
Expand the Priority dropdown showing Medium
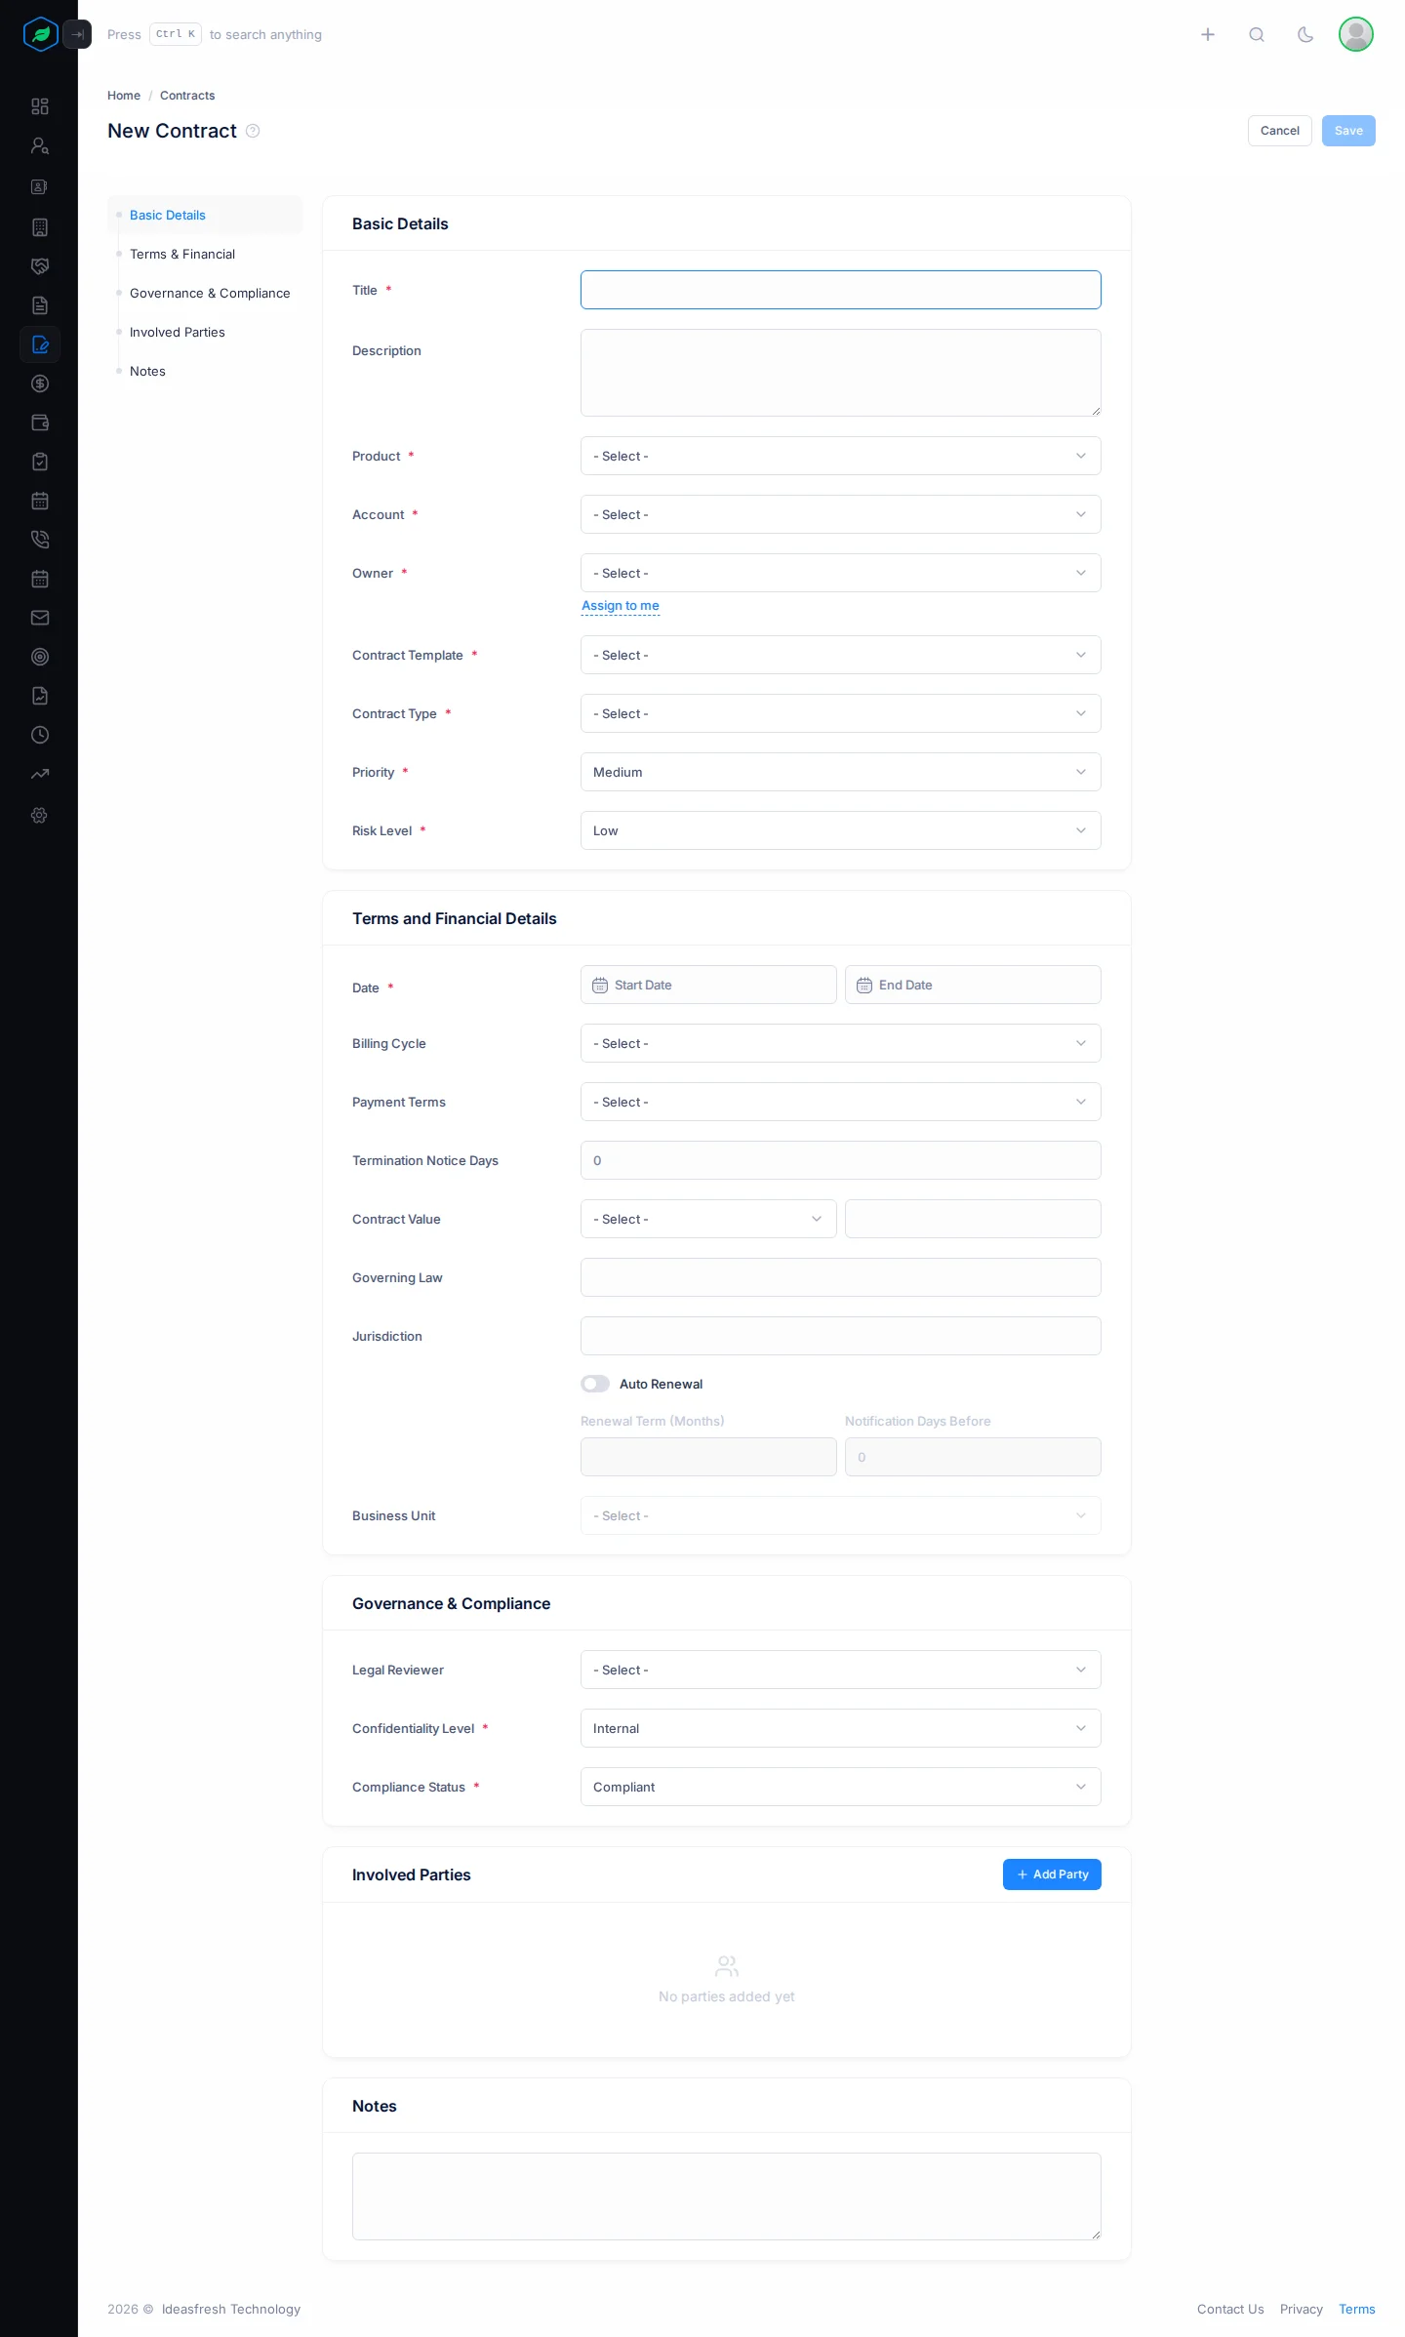pos(841,772)
